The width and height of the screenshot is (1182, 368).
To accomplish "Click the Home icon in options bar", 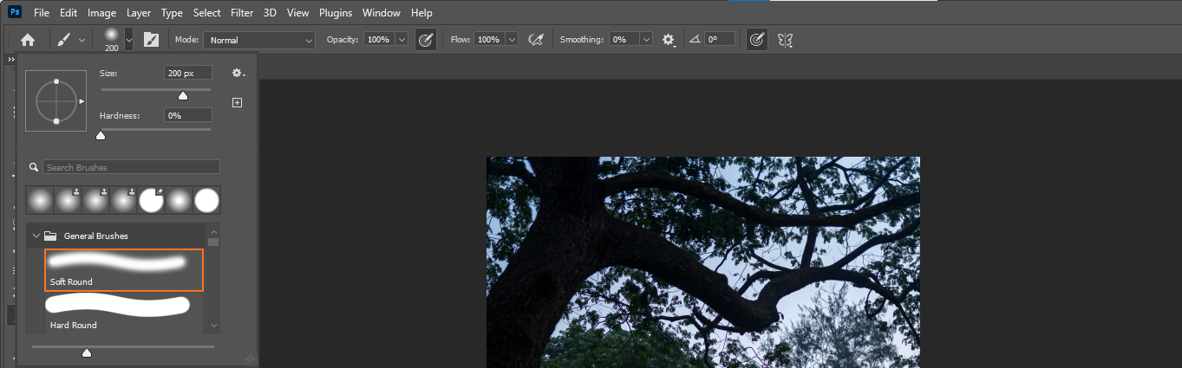I will 28,40.
